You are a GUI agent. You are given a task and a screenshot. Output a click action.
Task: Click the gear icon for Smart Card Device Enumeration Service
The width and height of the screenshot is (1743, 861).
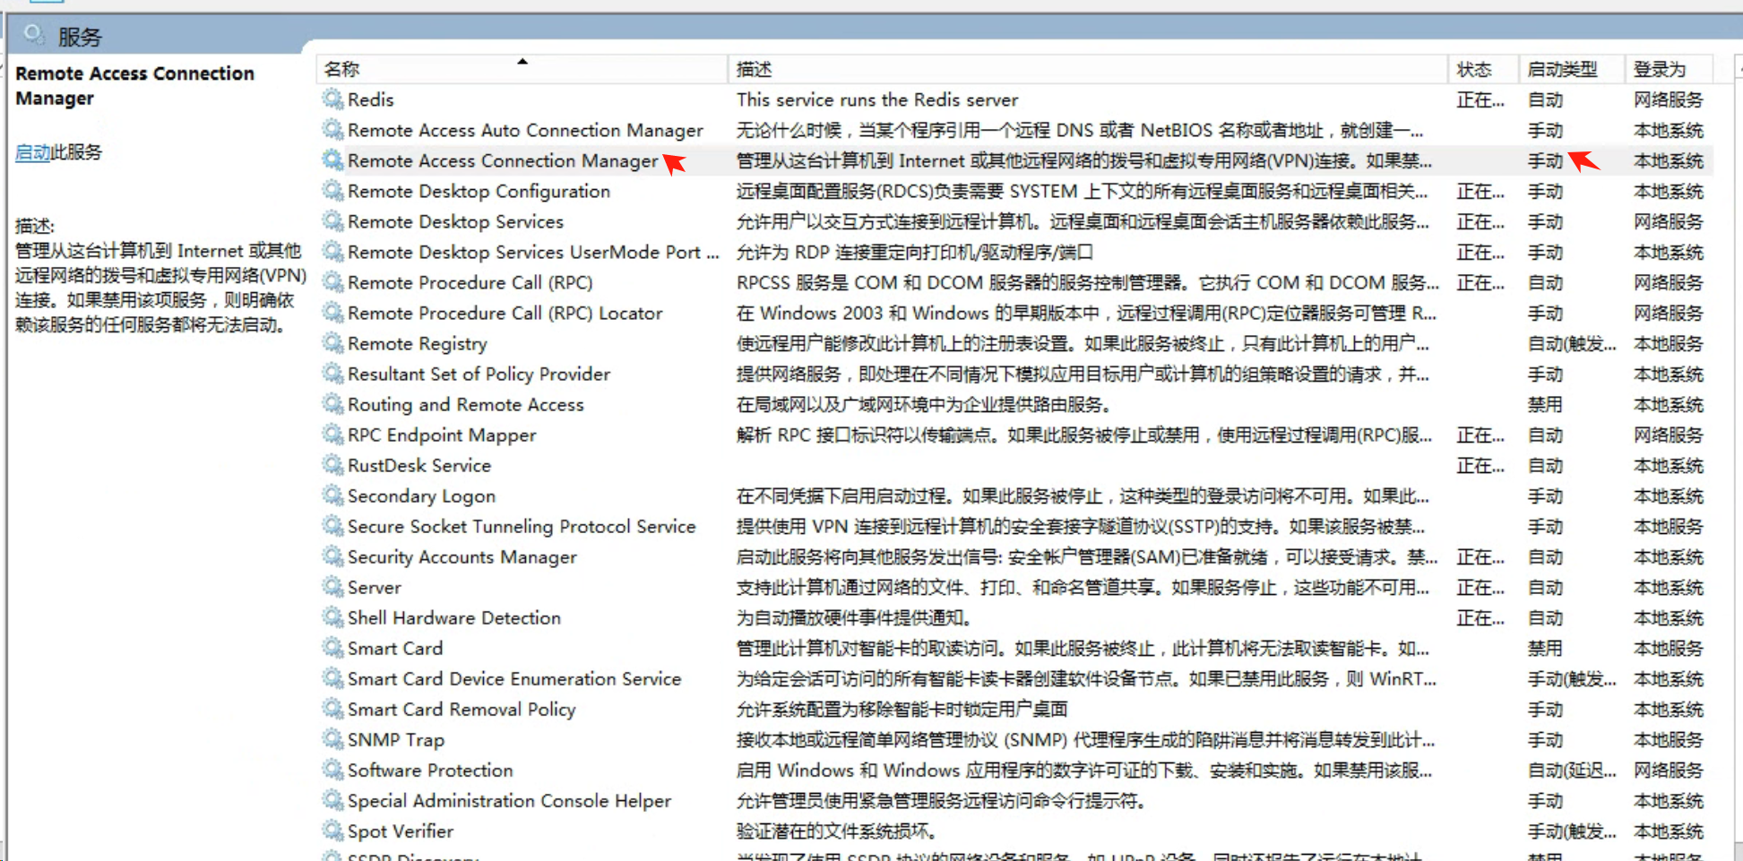333,677
